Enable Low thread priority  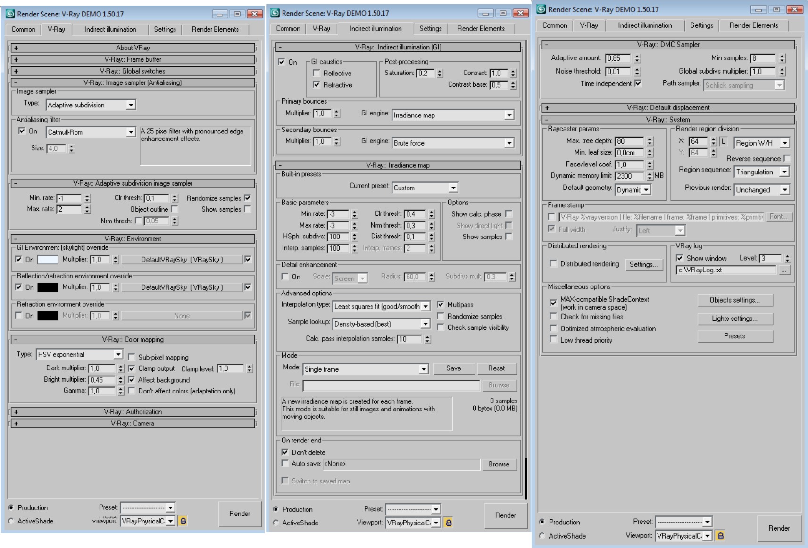point(553,340)
